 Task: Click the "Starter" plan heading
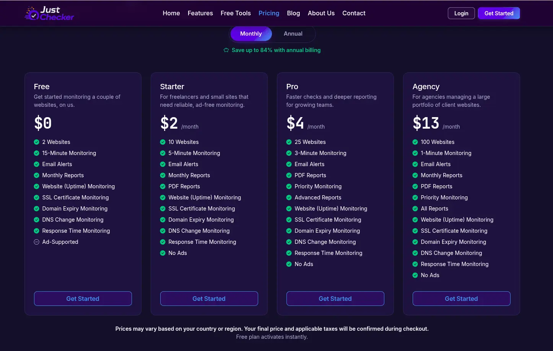[172, 87]
